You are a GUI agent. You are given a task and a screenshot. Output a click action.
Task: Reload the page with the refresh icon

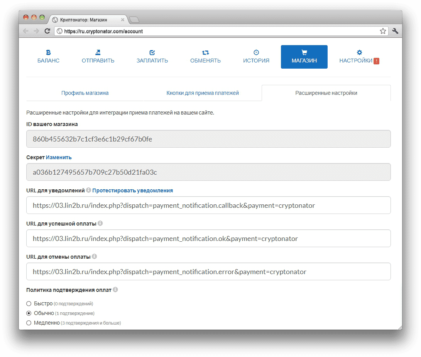[47, 31]
